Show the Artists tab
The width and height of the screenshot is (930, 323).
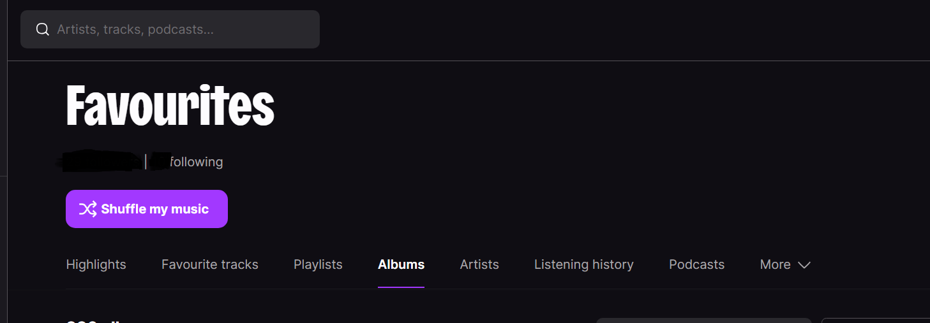point(479,264)
